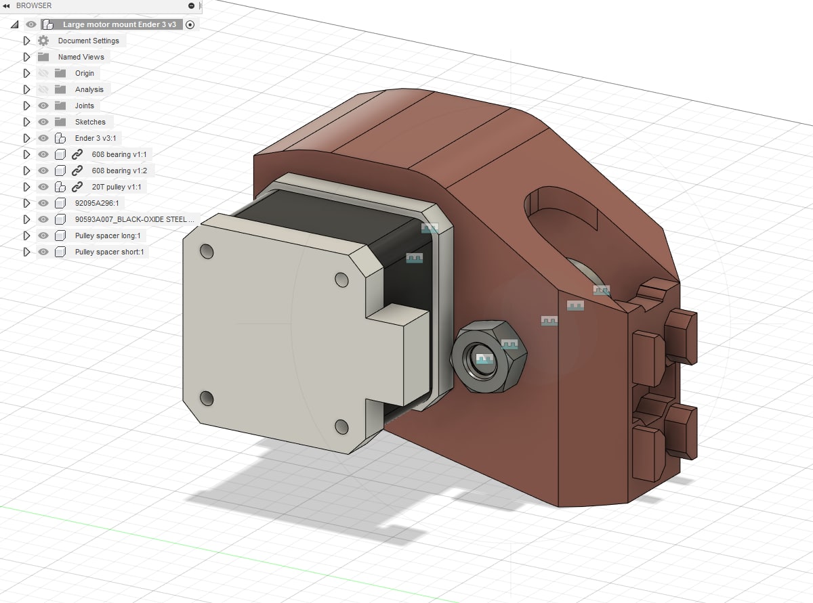Activate root component radio button
Screen dimensions: 813x603
pos(190,24)
